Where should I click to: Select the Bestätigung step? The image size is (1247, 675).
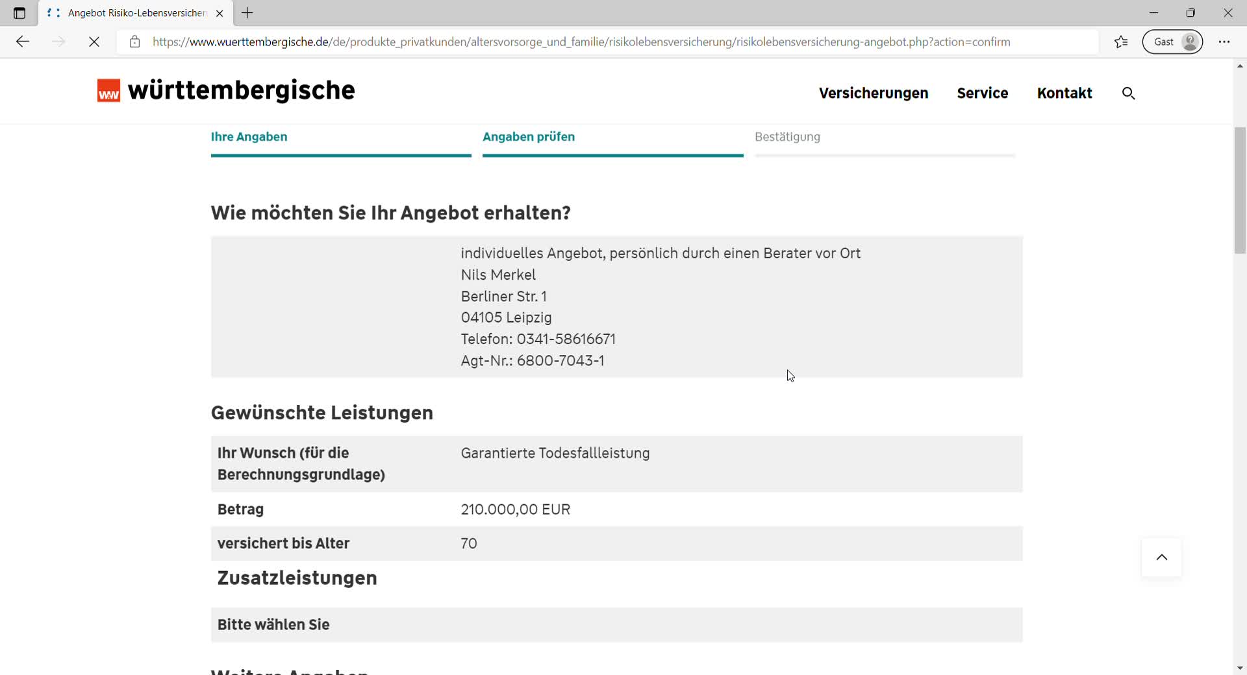[787, 137]
